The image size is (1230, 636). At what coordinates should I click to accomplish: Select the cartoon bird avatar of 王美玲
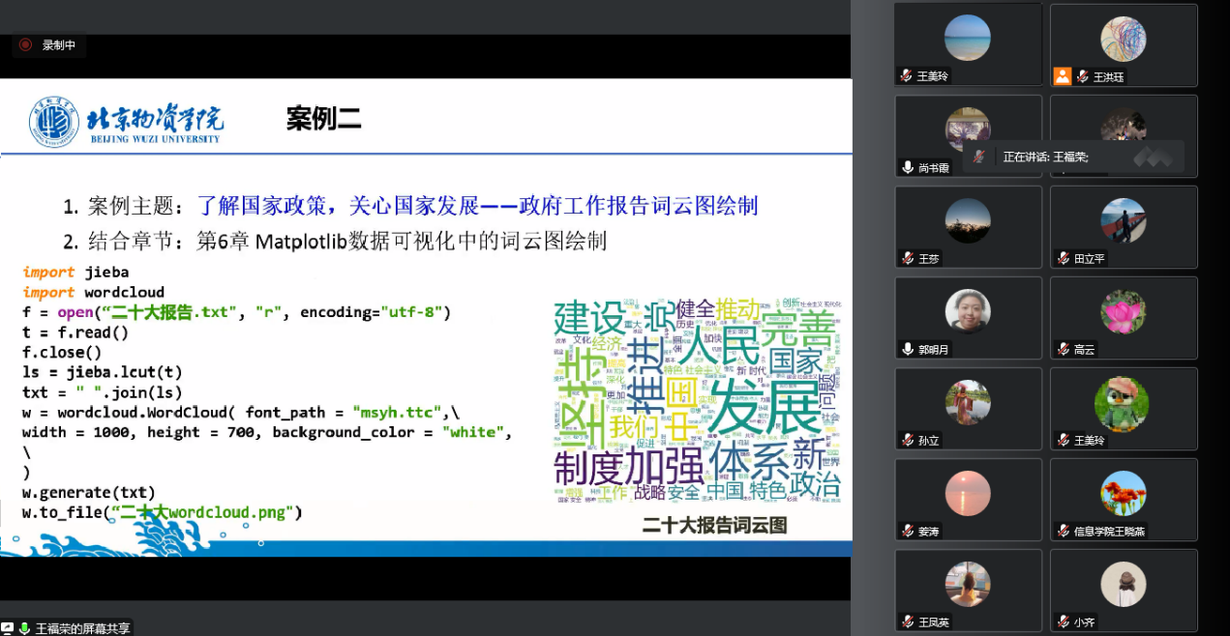click(x=1123, y=402)
